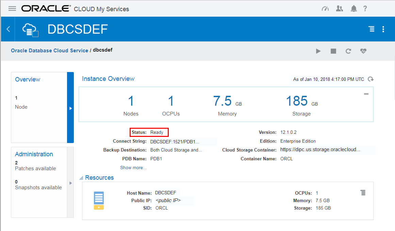Click the OCPUs count metric
Image resolution: width=395 pixels, height=231 pixels.
[171, 105]
